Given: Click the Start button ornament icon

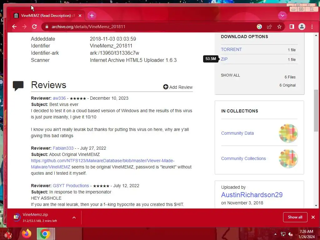Looking at the screenshot, I should tap(8, 234).
